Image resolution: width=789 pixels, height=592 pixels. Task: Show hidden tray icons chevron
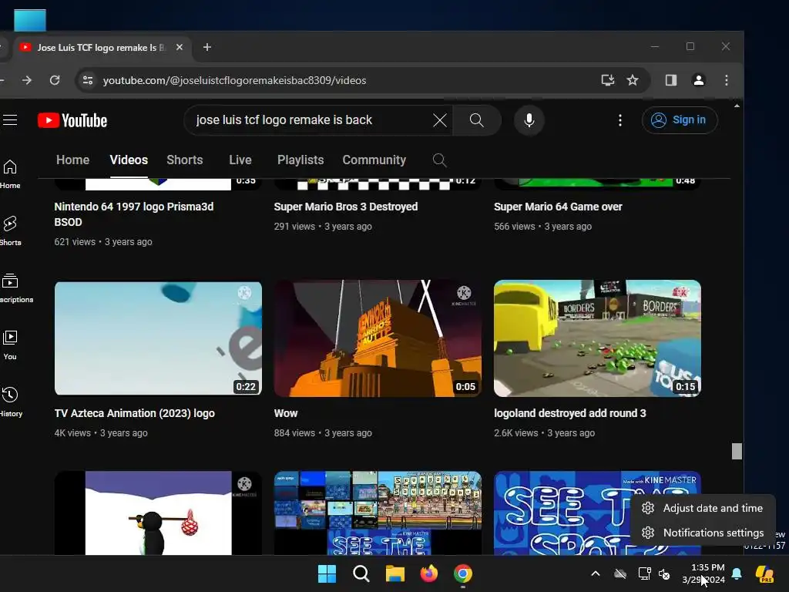coord(596,573)
